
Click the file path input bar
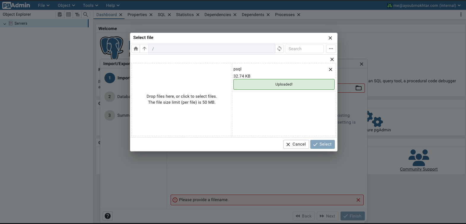212,49
